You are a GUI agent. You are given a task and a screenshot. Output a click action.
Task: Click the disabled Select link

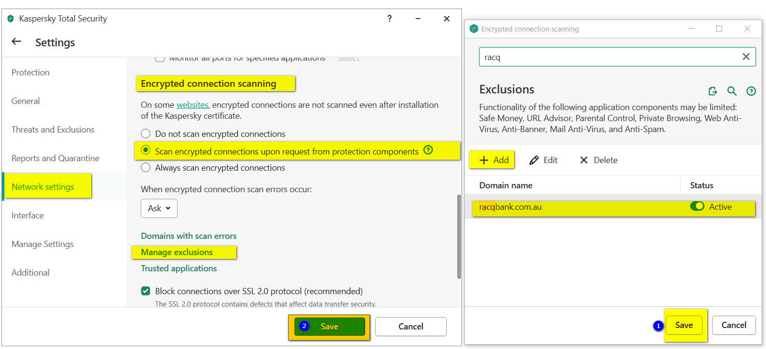pos(348,59)
